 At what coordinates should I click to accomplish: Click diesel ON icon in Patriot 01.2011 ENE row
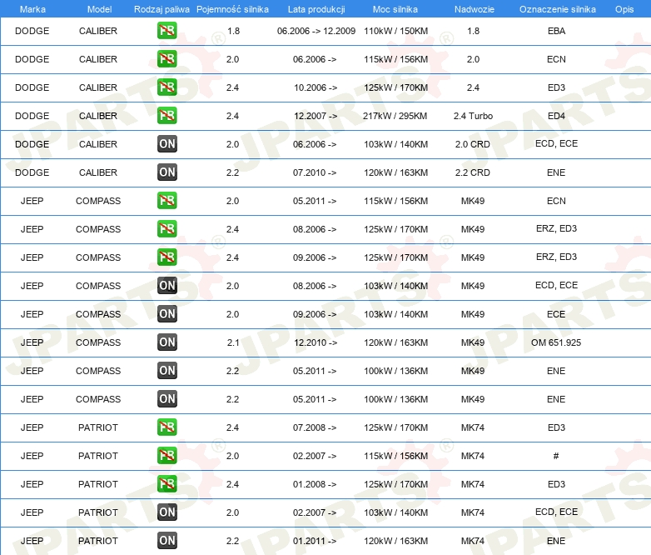coord(166,541)
